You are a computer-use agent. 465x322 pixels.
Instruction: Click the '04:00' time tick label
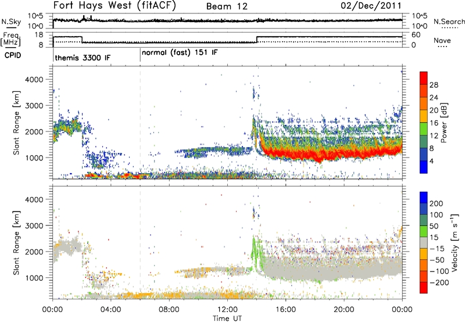tap(110, 310)
